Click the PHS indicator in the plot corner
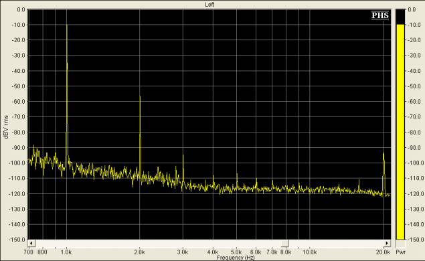 tap(380, 15)
